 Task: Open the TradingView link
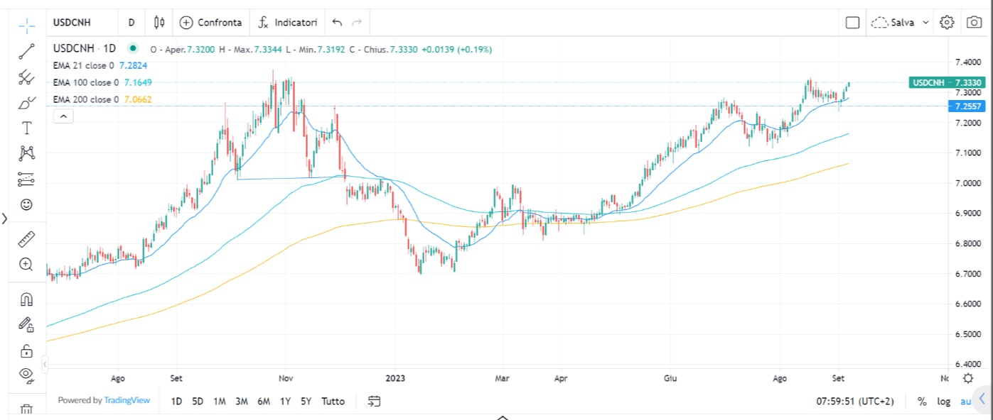pos(127,401)
